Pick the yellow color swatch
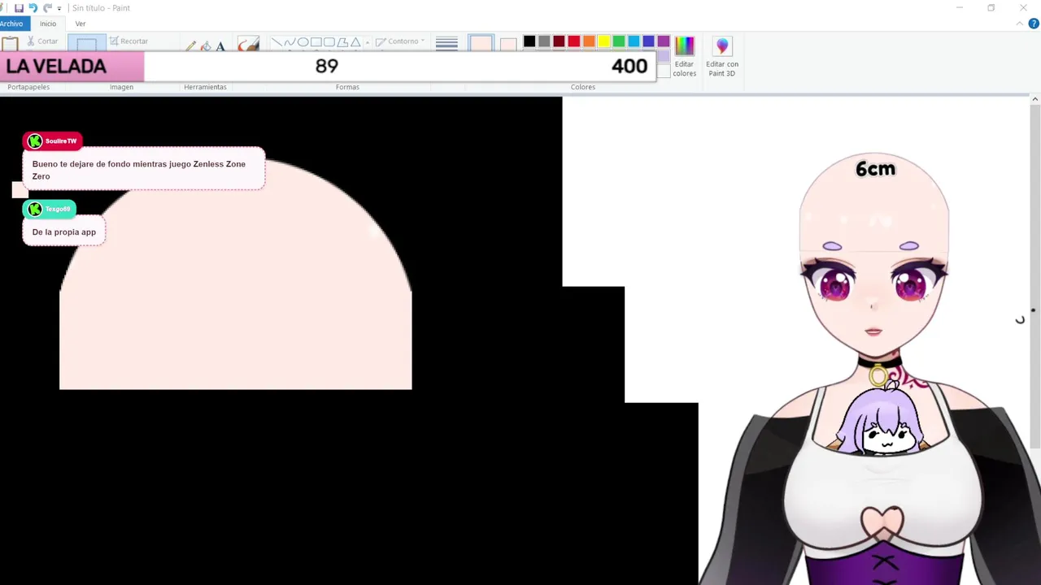Viewport: 1041px width, 585px height. (x=603, y=41)
